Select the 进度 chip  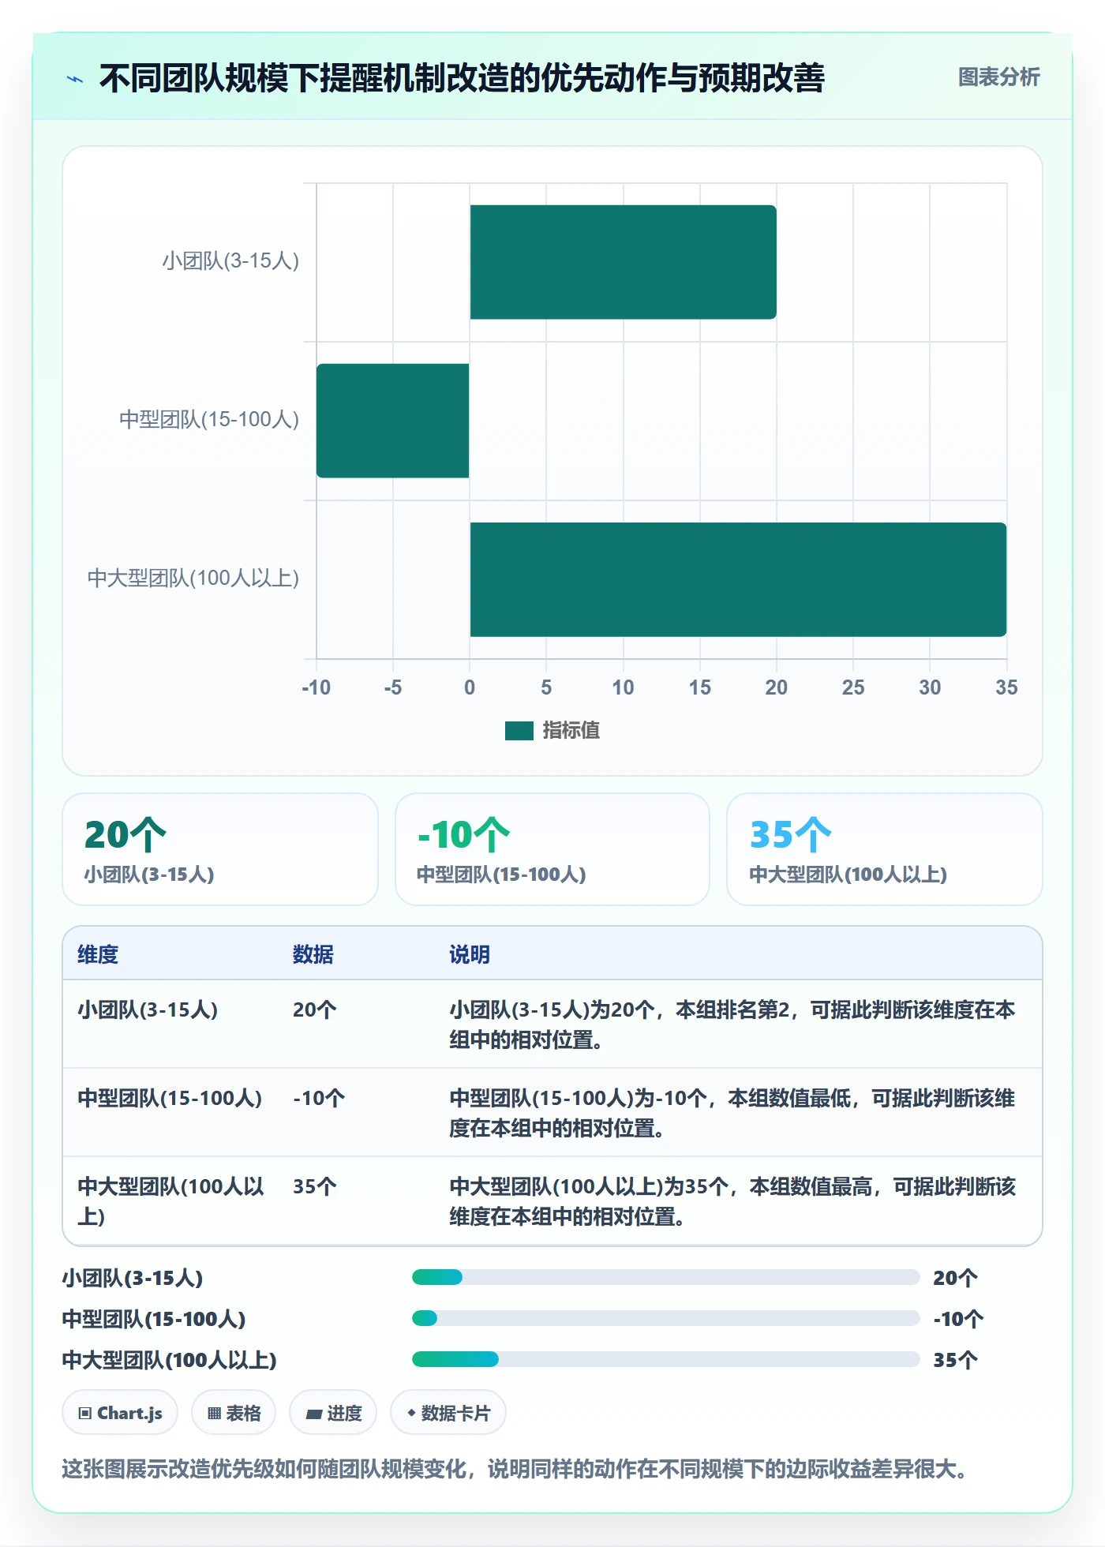pos(333,1413)
